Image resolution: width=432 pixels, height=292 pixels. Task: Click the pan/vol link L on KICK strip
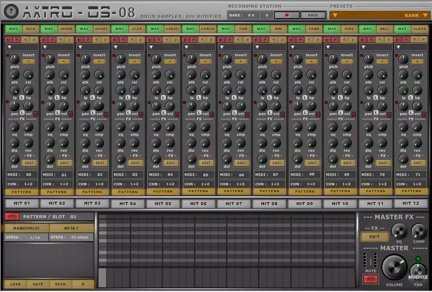pyautogui.click(x=22, y=113)
